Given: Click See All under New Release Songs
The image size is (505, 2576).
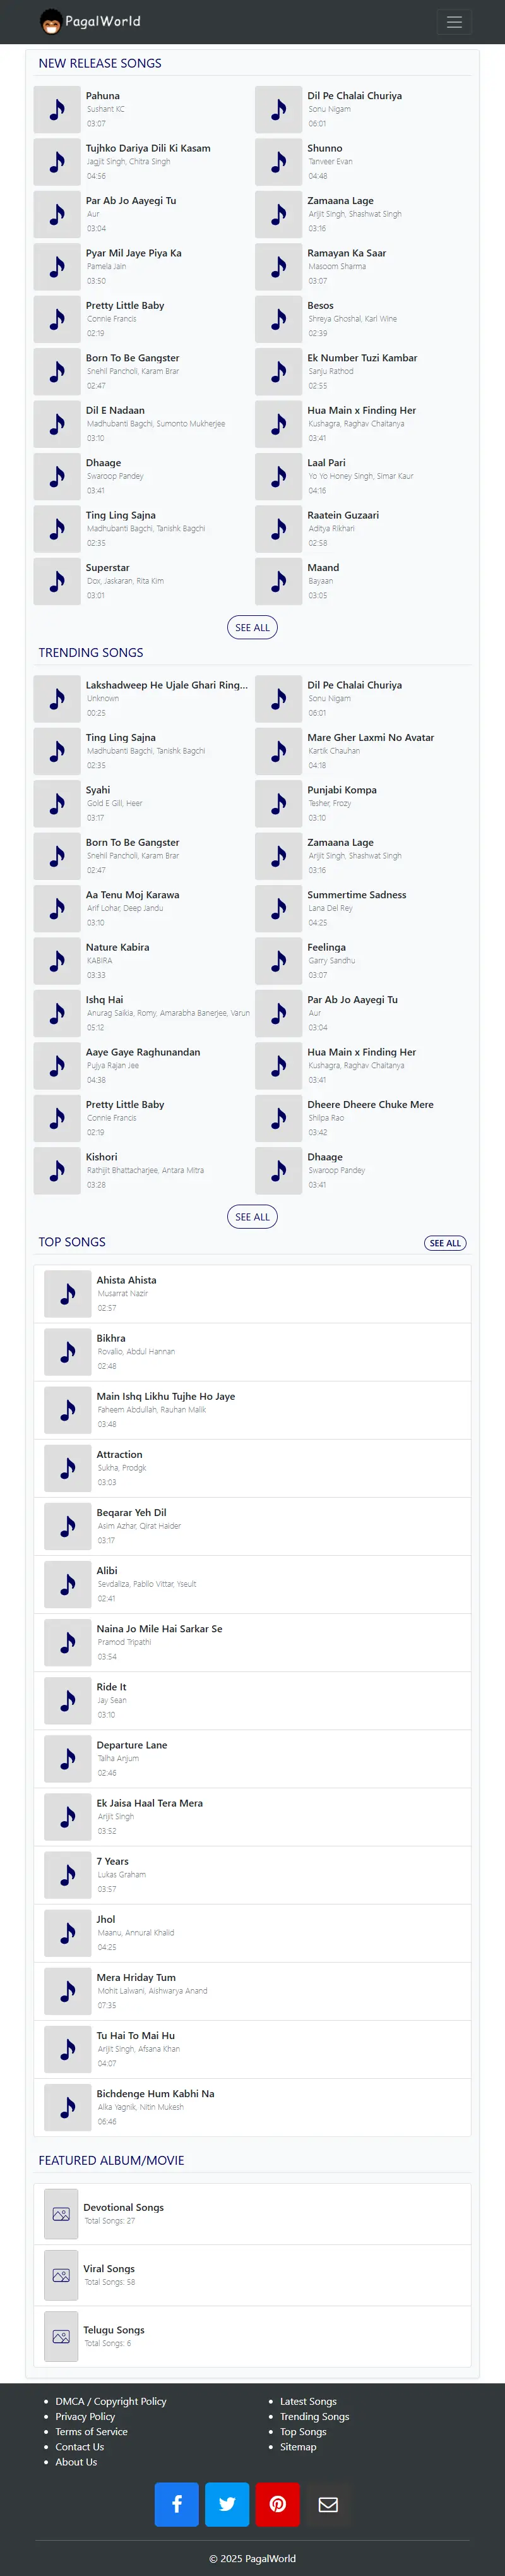Looking at the screenshot, I should [x=253, y=627].
